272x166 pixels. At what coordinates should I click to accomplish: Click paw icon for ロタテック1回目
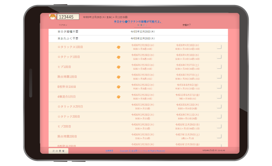point(118,57)
